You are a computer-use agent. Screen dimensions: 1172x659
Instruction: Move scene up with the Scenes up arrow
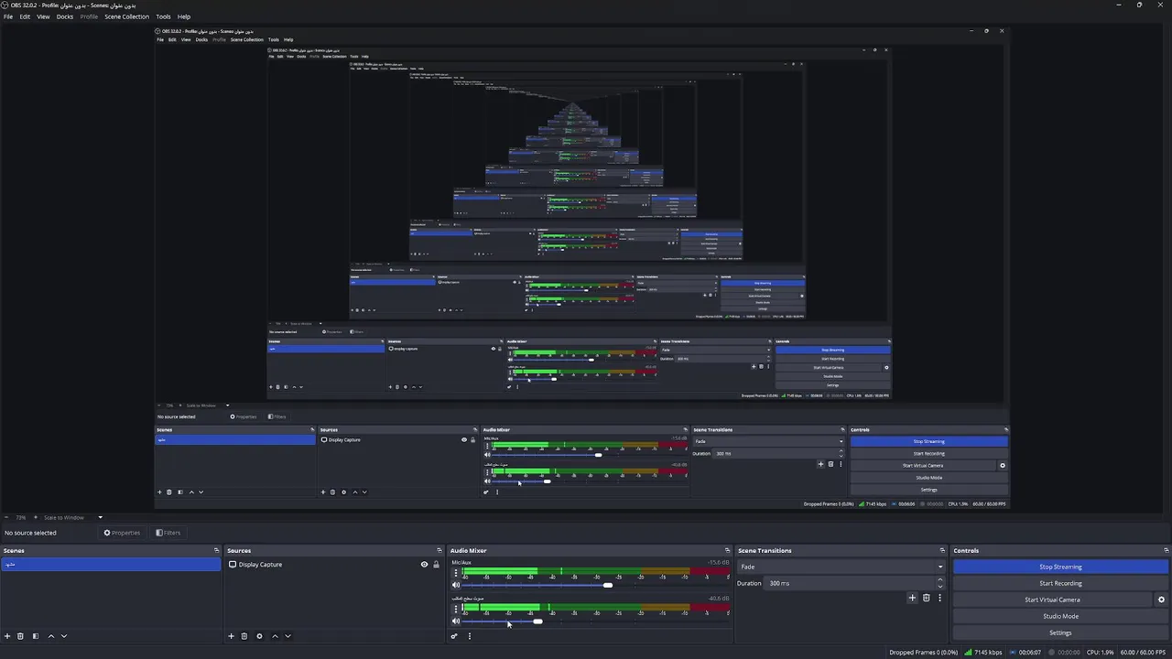[51, 636]
